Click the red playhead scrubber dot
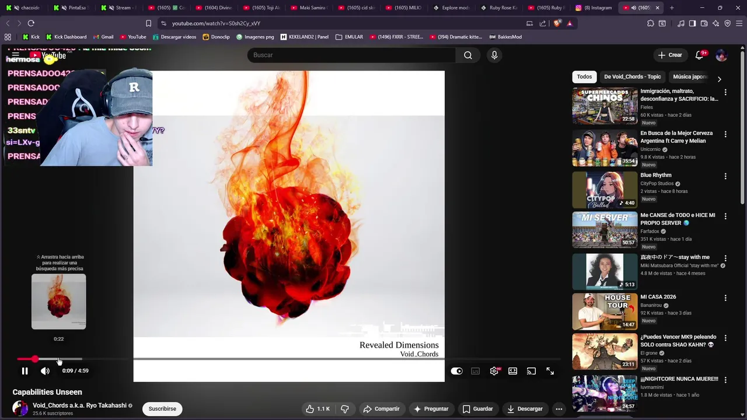The width and height of the screenshot is (747, 420). 35,359
